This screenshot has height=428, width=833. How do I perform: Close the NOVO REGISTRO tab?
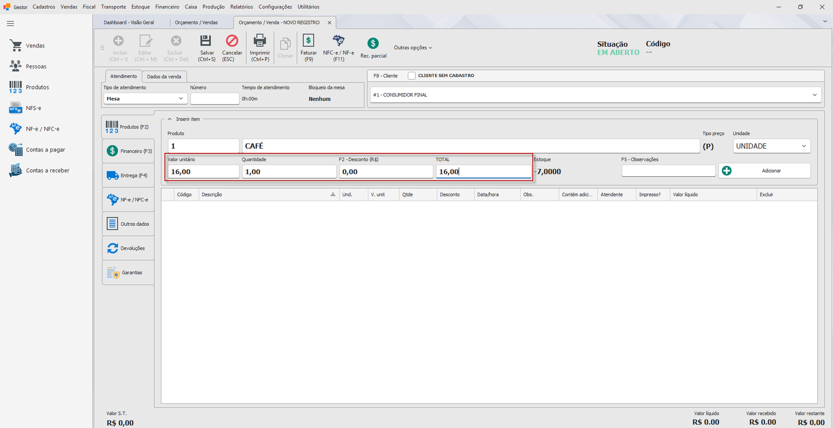pos(330,22)
